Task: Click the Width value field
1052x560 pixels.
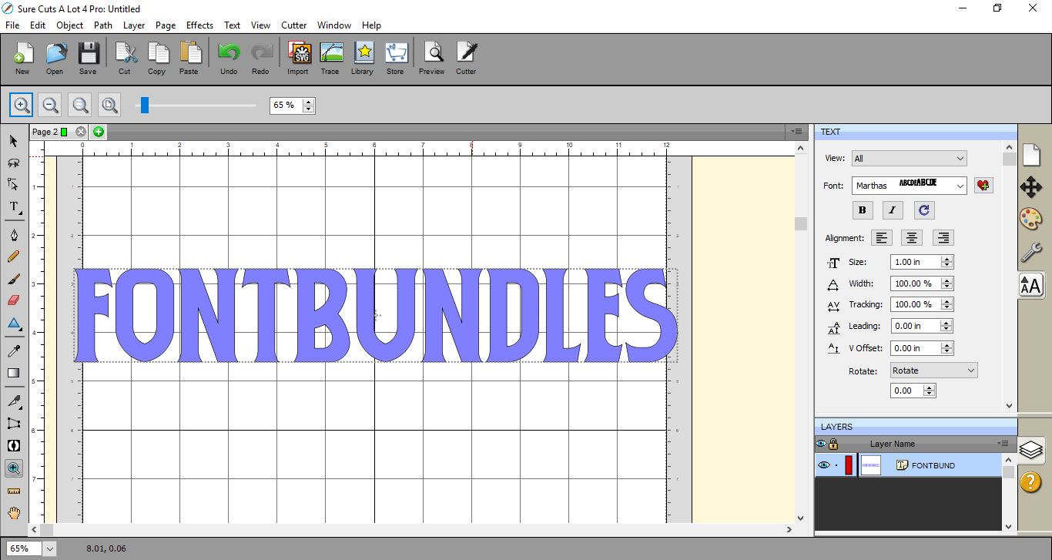Action: pyautogui.click(x=915, y=283)
